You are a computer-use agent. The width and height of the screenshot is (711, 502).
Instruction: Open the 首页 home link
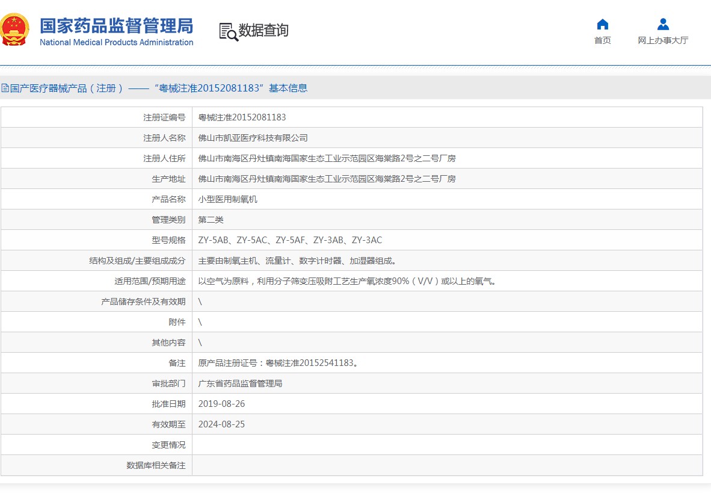tap(602, 40)
